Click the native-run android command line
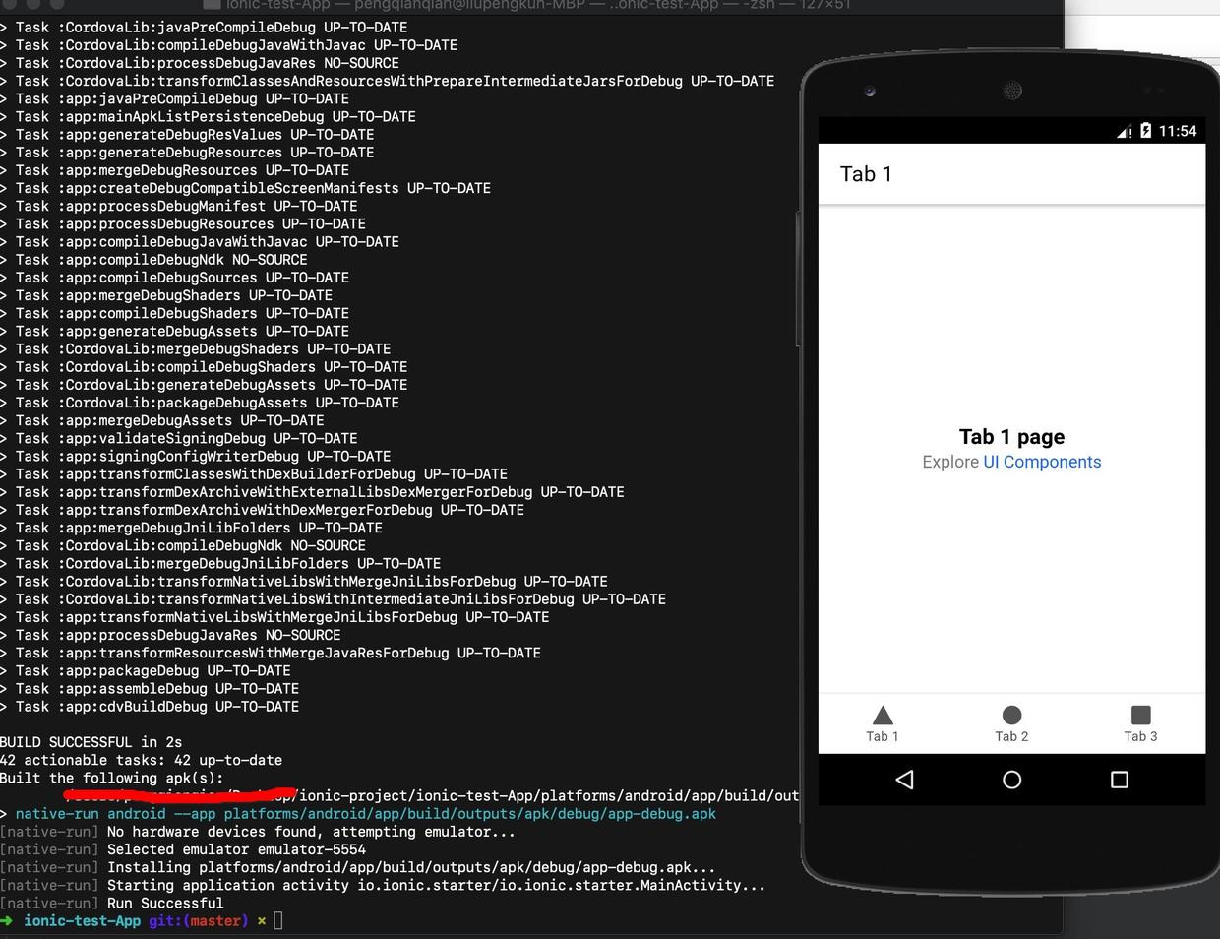The width and height of the screenshot is (1220, 939). [358, 814]
